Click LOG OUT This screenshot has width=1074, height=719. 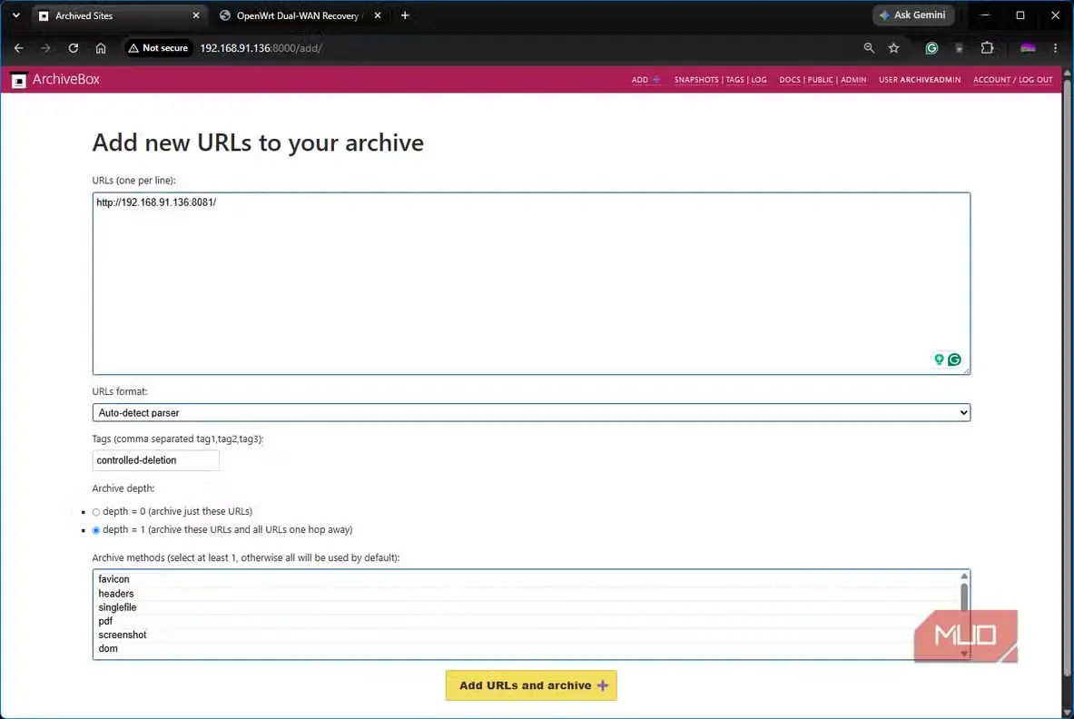click(x=1036, y=80)
